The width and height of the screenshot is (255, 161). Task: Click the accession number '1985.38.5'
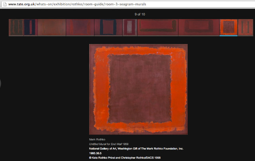95,153
